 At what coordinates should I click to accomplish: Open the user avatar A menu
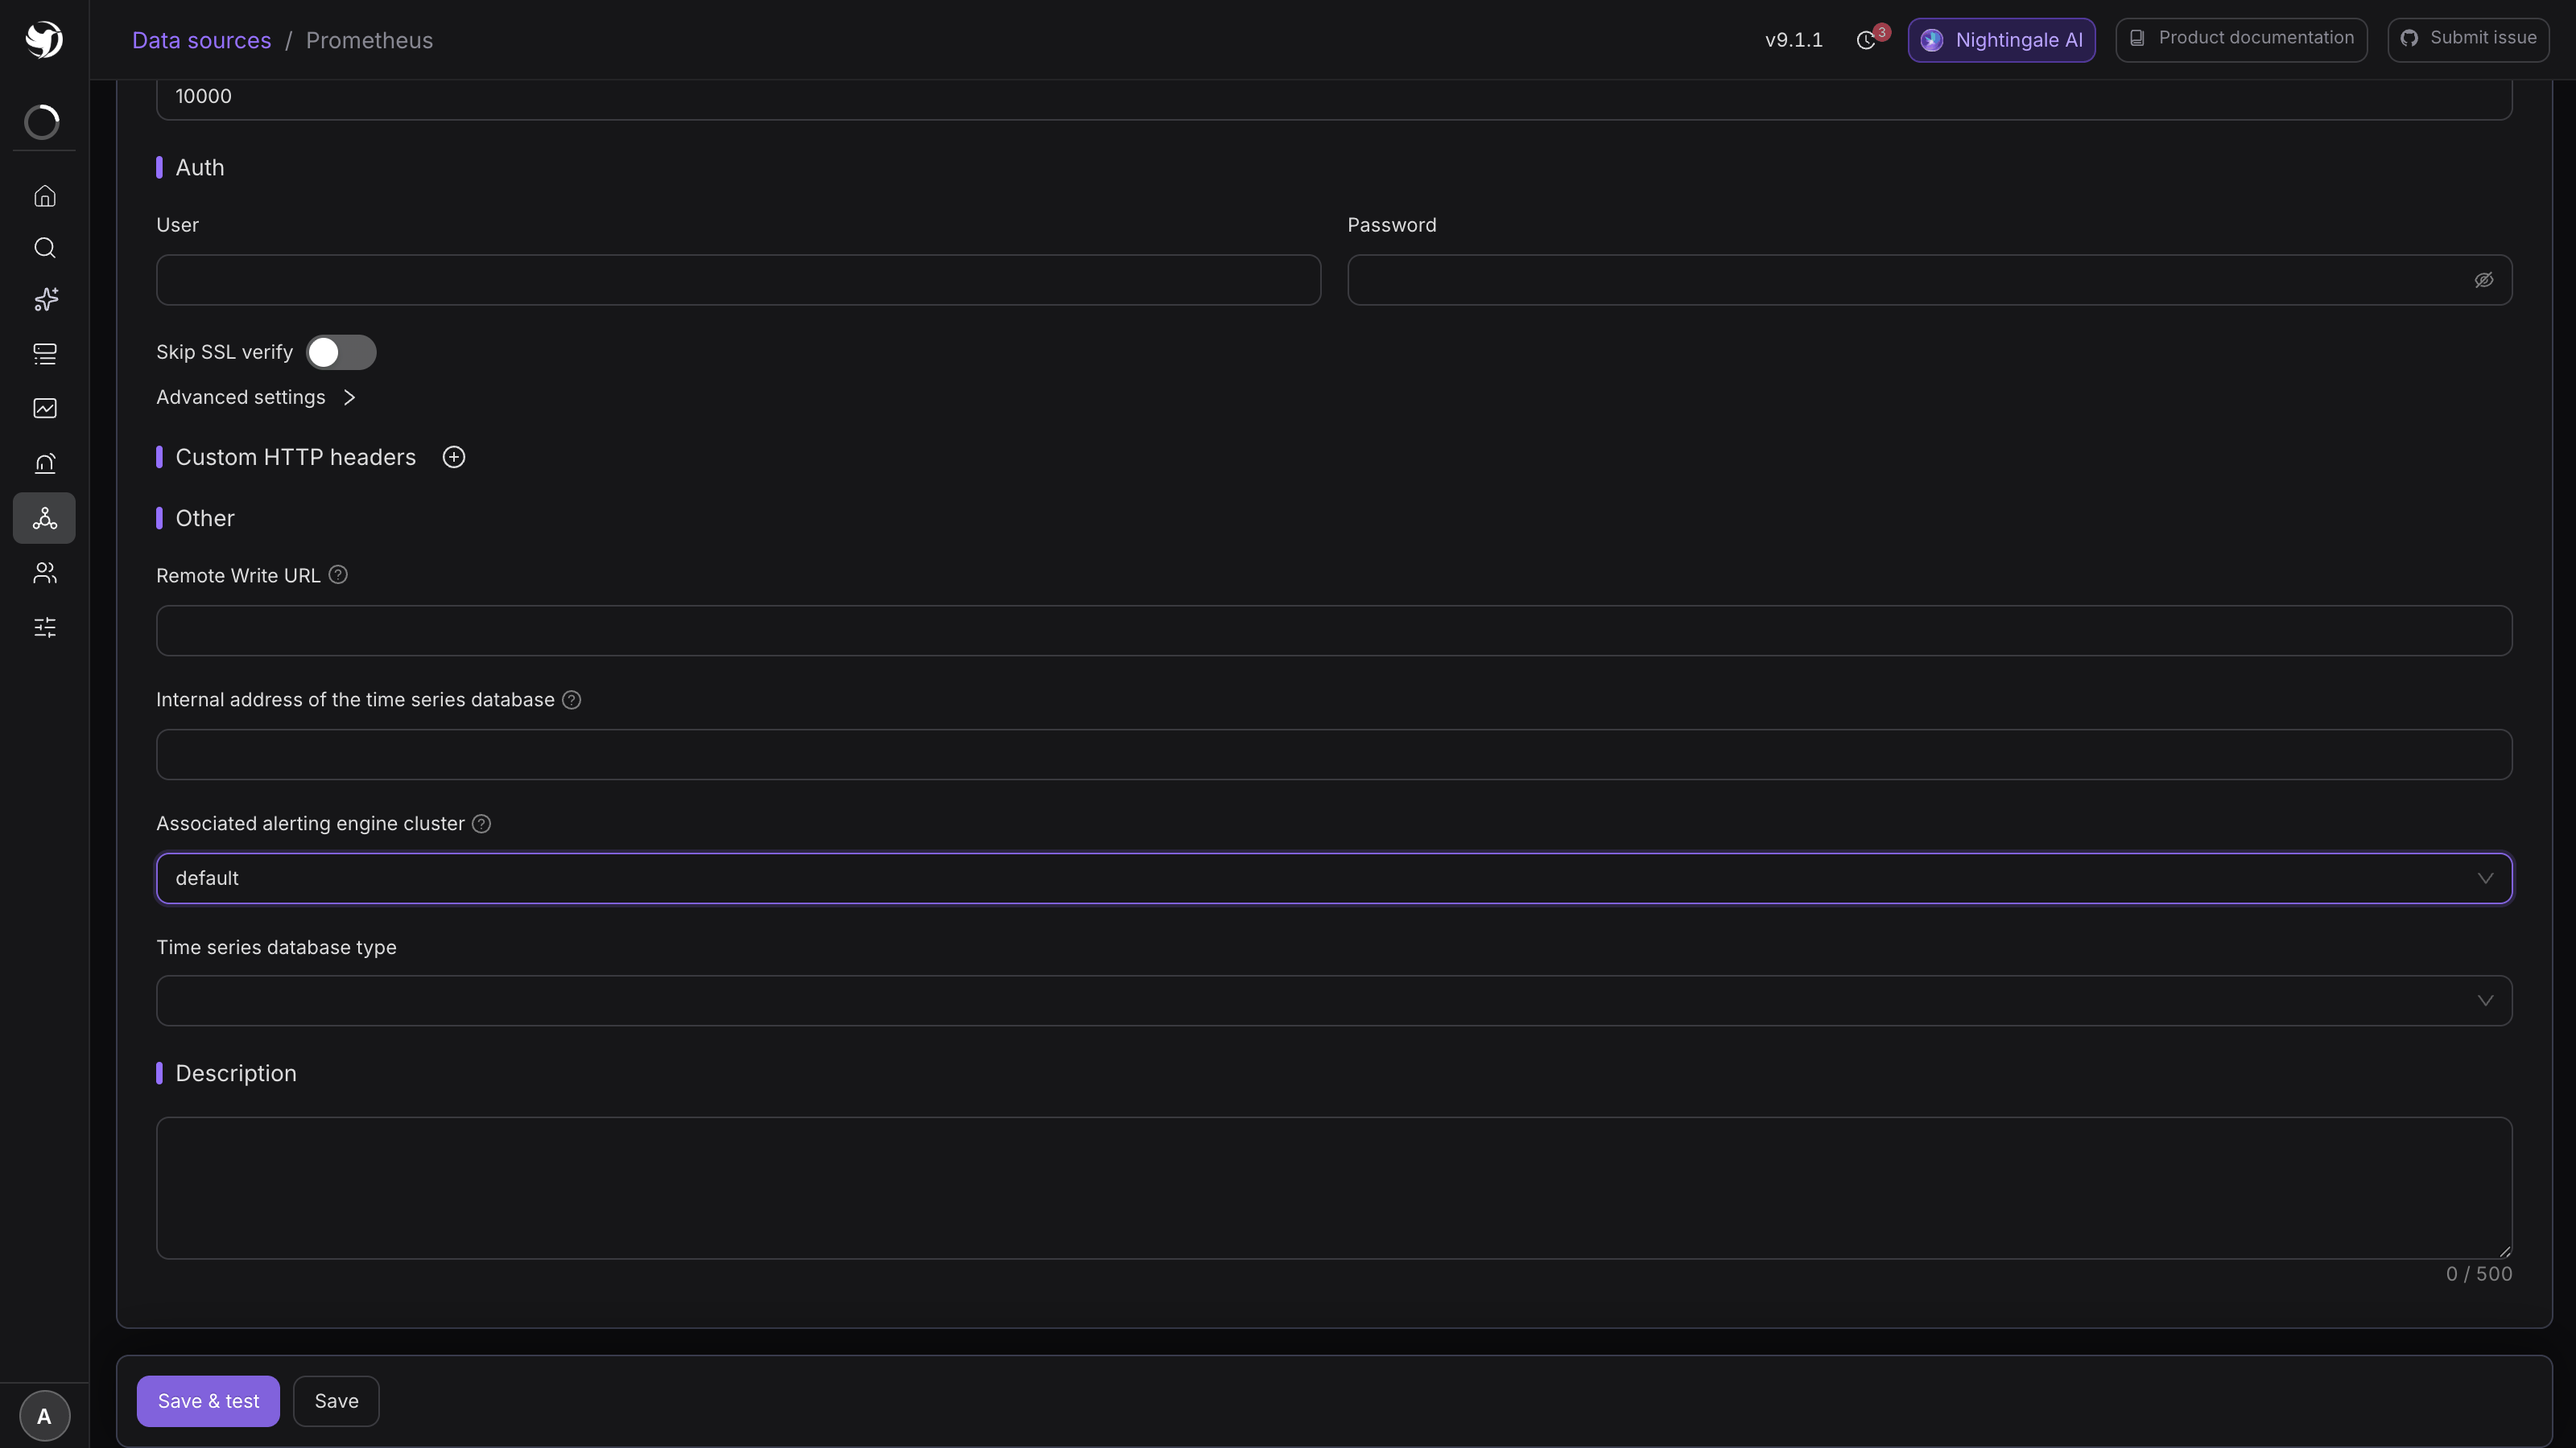[44, 1415]
